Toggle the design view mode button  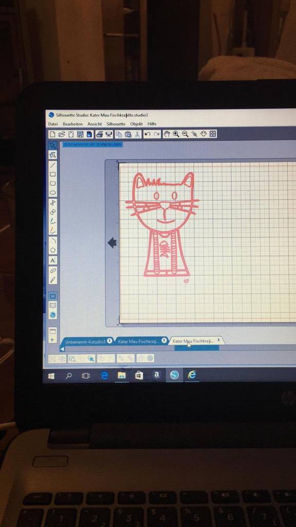tap(53, 296)
